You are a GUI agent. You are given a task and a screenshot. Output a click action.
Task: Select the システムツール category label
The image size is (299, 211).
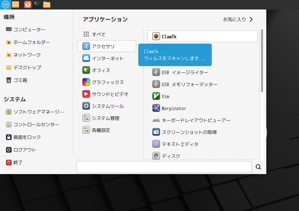coord(108,106)
